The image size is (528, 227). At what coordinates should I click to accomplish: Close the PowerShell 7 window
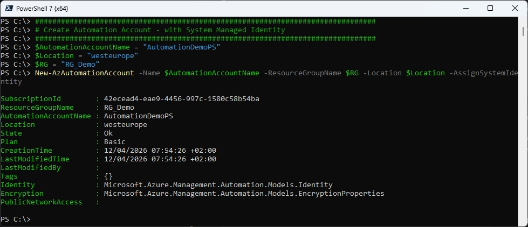515,8
